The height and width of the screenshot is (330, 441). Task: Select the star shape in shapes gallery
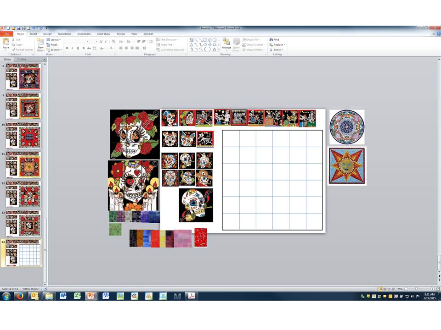[215, 49]
